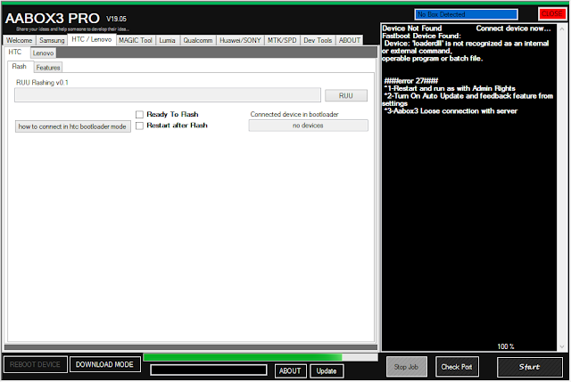Click the Update button
Viewport: 571px width, 382px height.
click(327, 370)
